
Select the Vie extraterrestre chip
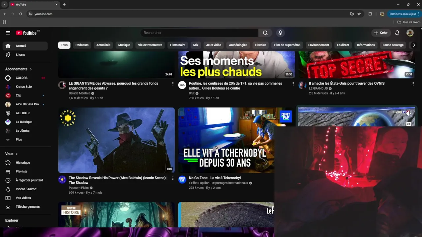tap(150, 45)
